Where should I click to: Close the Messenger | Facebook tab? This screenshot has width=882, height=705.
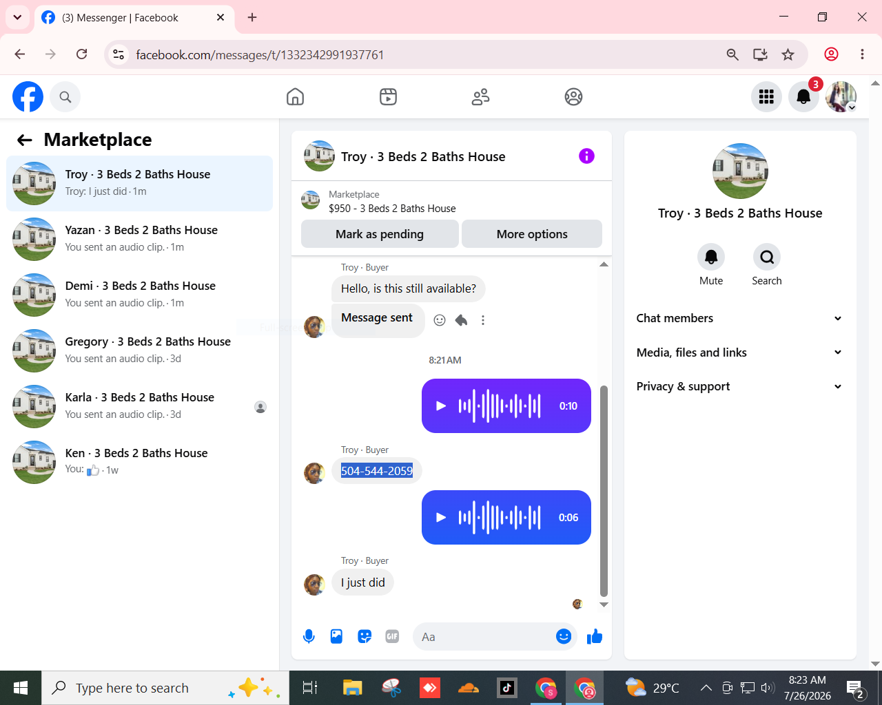click(x=220, y=17)
